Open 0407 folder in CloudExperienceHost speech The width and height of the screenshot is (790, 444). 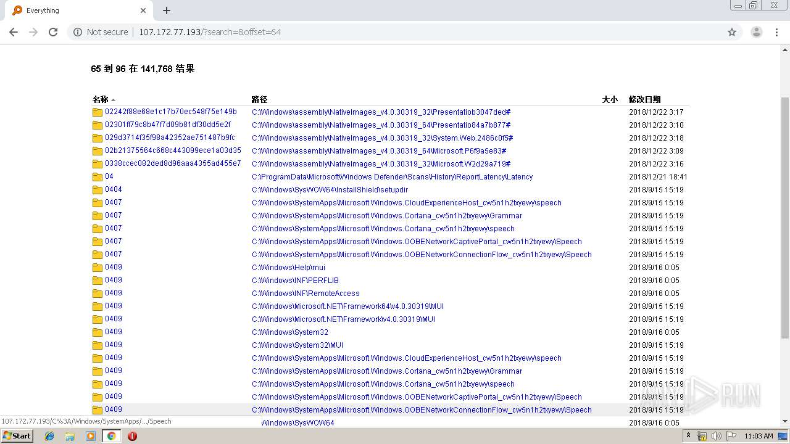pyautogui.click(x=114, y=202)
